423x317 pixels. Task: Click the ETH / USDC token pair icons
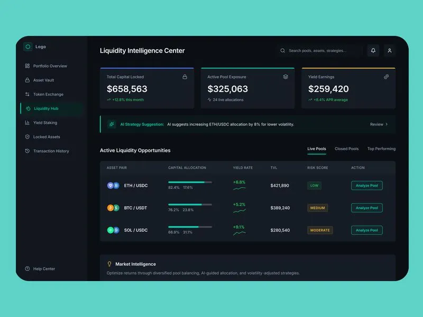click(x=113, y=185)
